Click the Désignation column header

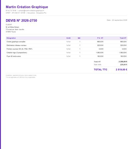tap(11, 38)
